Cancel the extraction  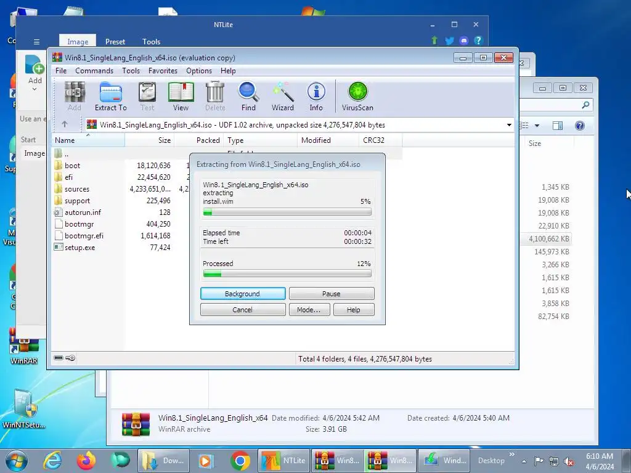tap(243, 310)
